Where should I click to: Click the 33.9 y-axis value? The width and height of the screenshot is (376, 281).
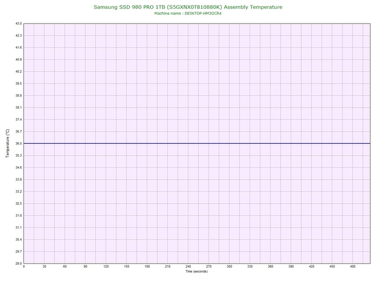pos(19,180)
